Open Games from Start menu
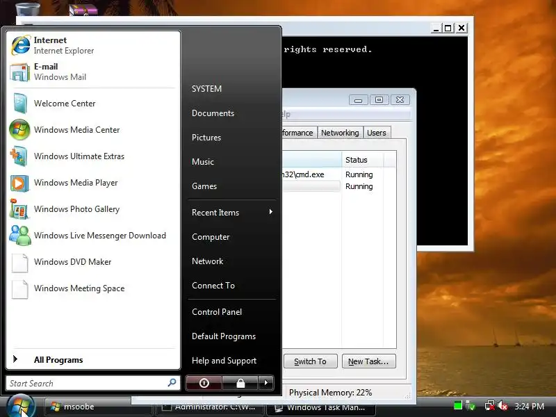 (204, 186)
